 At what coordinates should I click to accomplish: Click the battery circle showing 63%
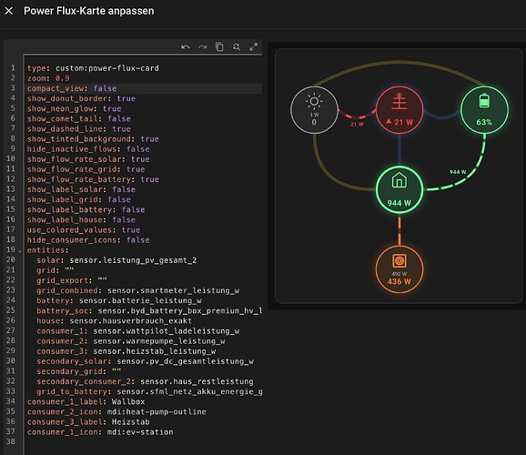point(484,110)
